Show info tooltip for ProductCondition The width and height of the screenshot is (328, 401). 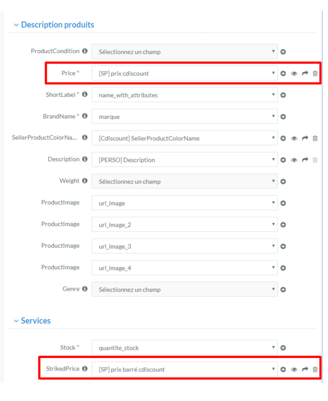[85, 51]
